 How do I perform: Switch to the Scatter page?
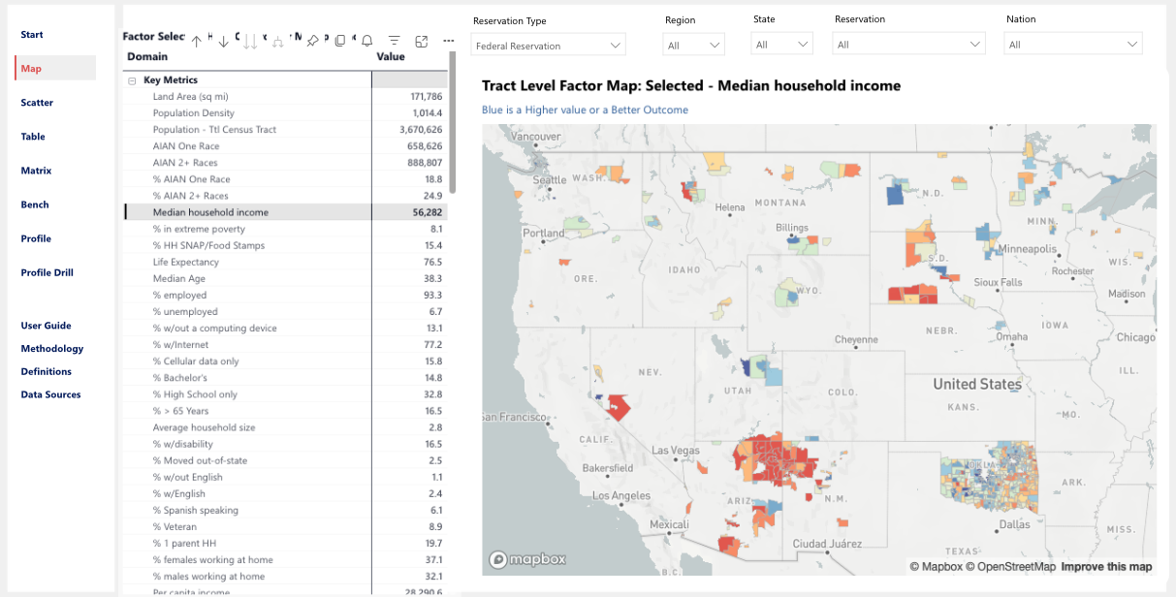37,103
